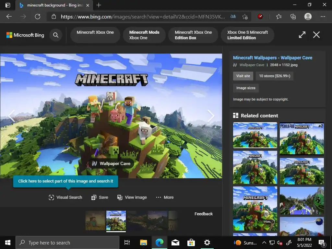
Task: Click the tab actions icon in title bar
Action: (8, 5)
